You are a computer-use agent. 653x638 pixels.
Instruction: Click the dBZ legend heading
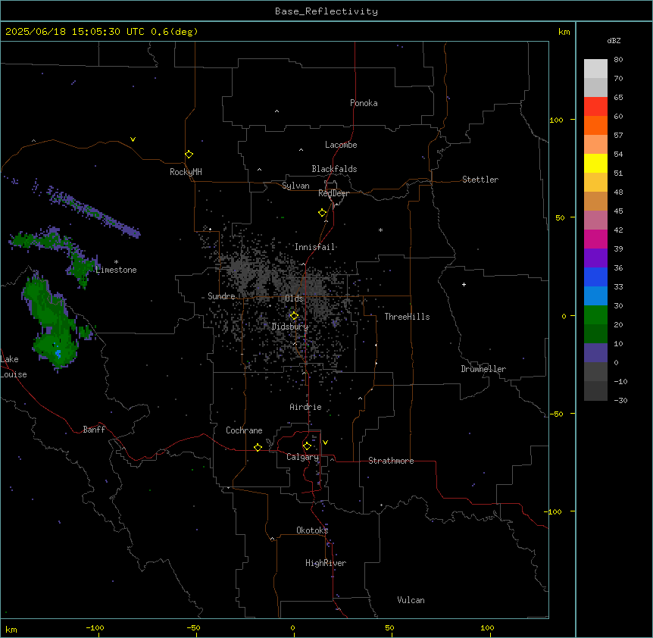614,40
